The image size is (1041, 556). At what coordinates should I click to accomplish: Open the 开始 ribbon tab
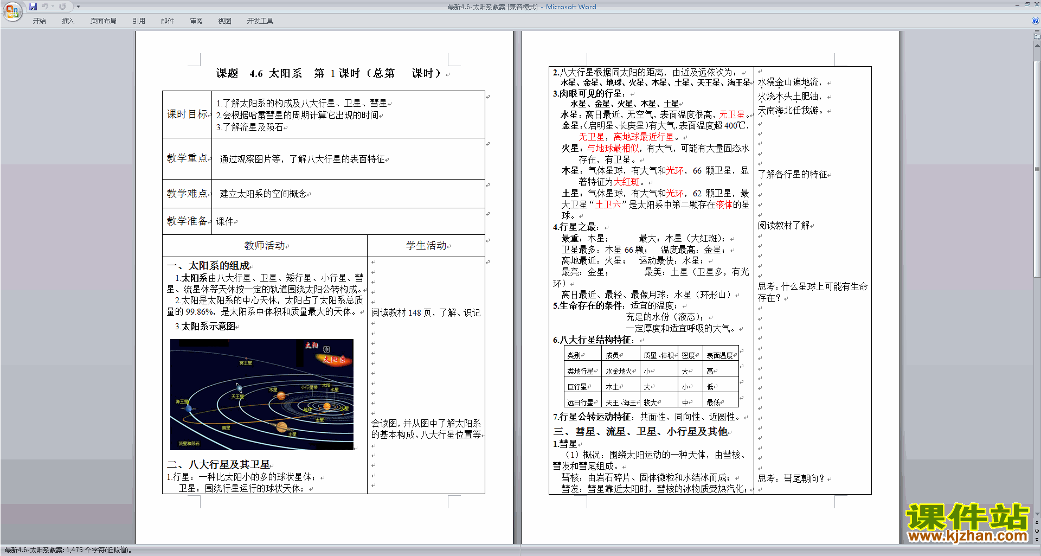(x=39, y=21)
